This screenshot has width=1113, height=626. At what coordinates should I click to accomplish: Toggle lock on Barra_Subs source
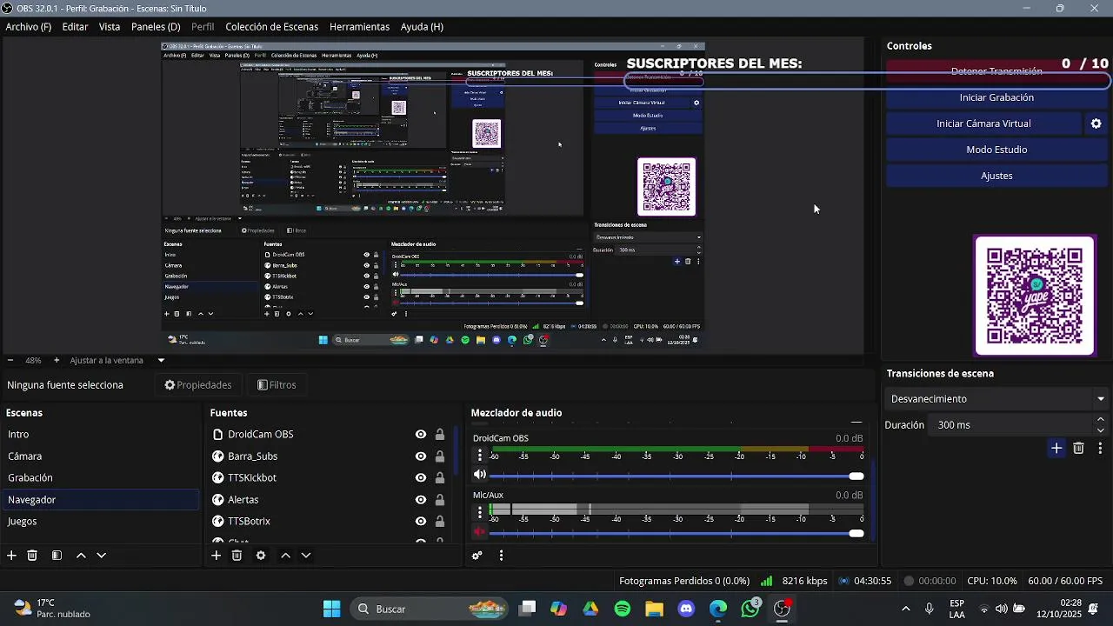coord(440,456)
